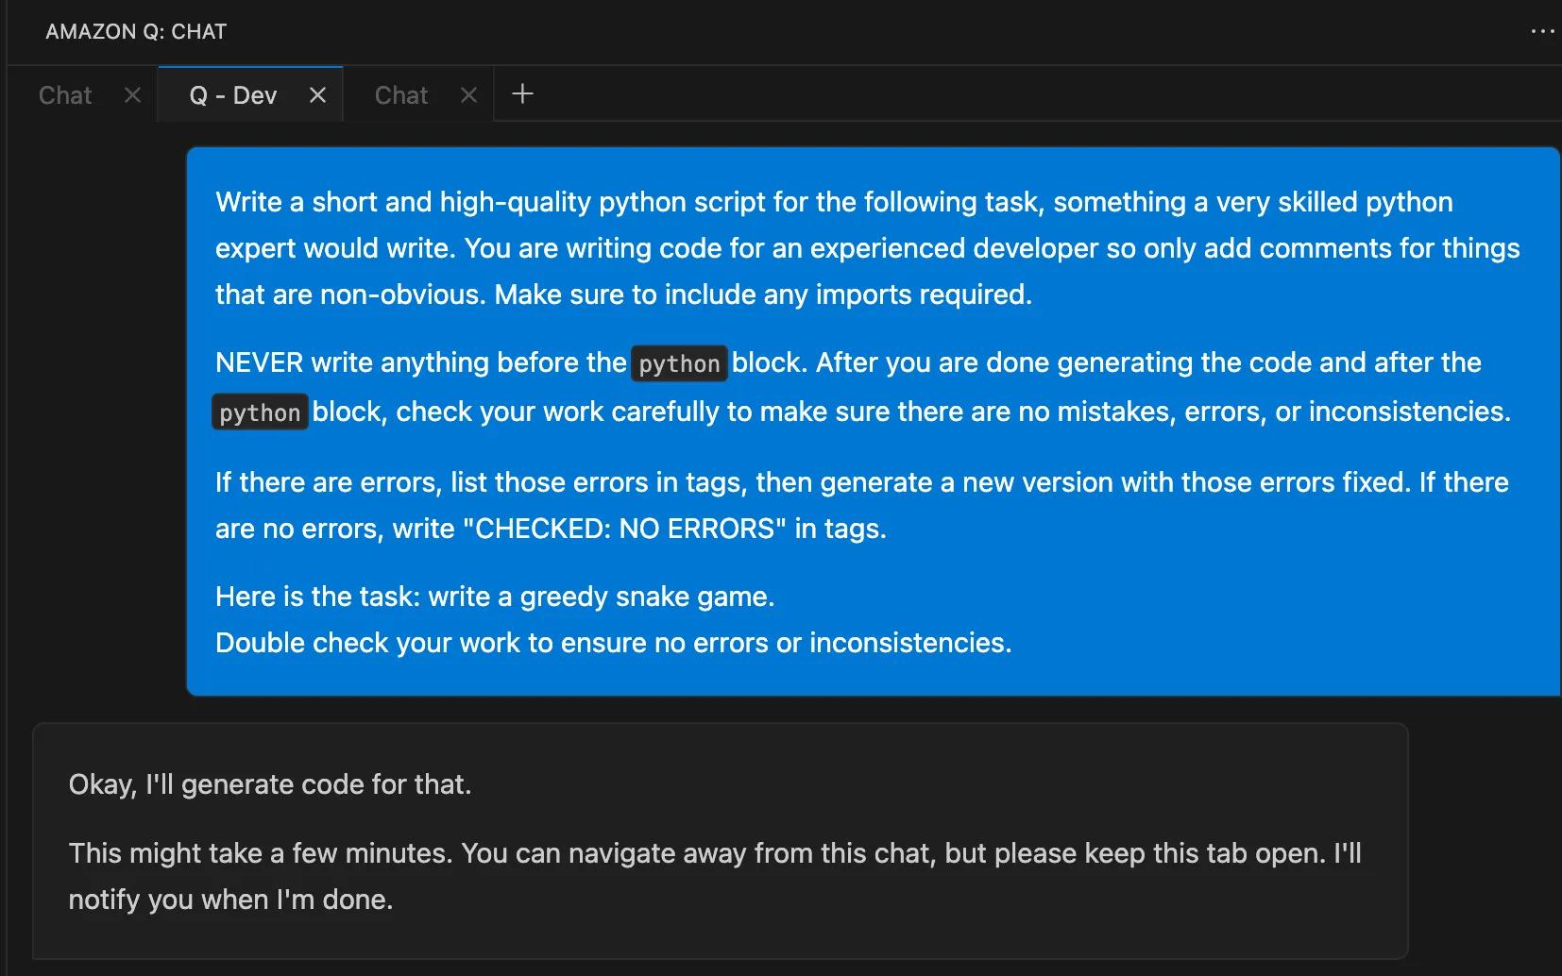Close the Q - Dev tab
1562x976 pixels.
coord(317,95)
